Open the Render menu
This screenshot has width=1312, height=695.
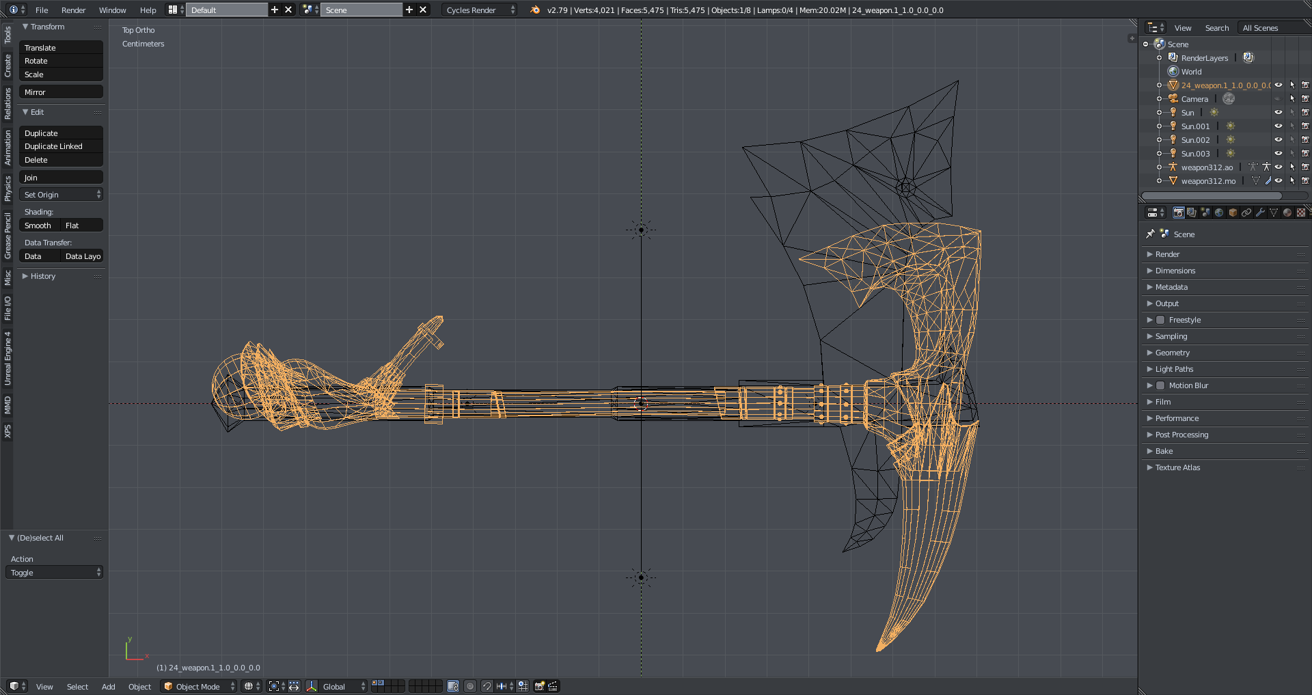(x=73, y=10)
